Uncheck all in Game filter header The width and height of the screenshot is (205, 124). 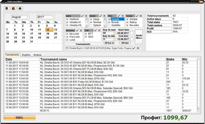click(86, 16)
